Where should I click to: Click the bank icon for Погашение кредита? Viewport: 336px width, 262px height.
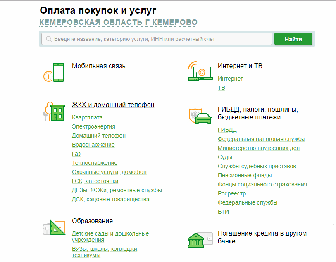198,239
